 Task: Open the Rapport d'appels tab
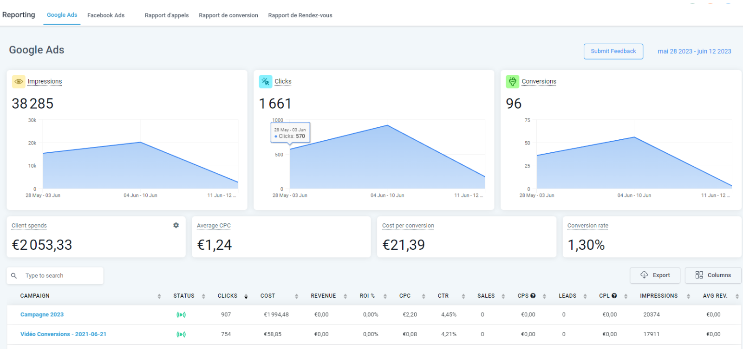tap(167, 15)
